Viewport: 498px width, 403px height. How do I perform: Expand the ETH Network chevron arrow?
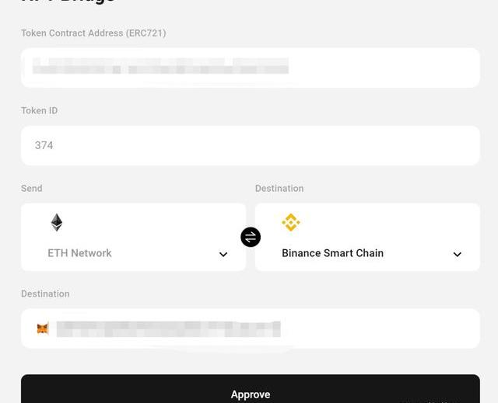click(x=223, y=254)
